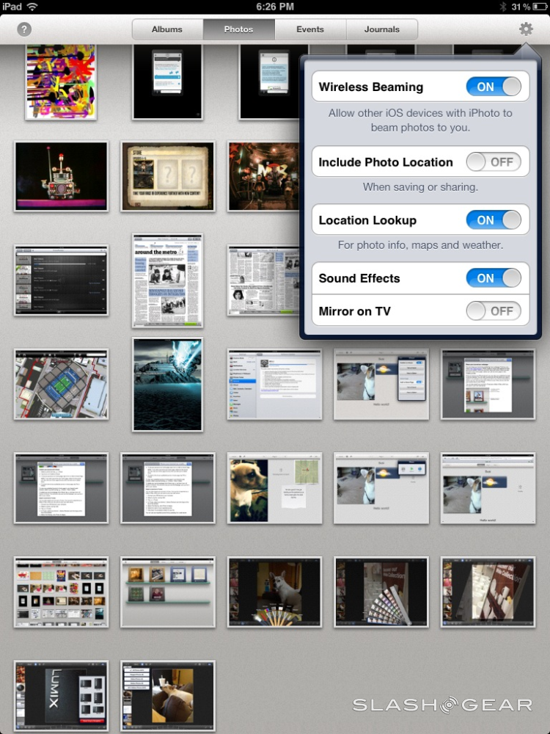Enable Mirror on TV switch

[x=494, y=311]
